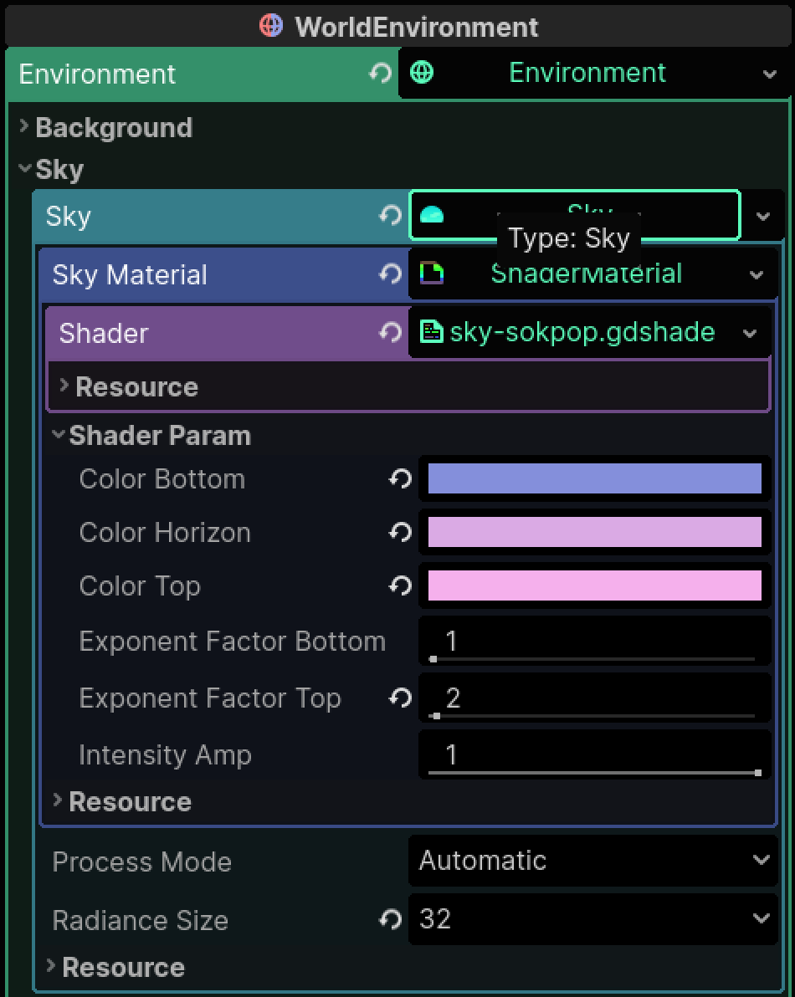Open the Radiance Size 32 dropdown
The image size is (795, 997).
click(592, 918)
